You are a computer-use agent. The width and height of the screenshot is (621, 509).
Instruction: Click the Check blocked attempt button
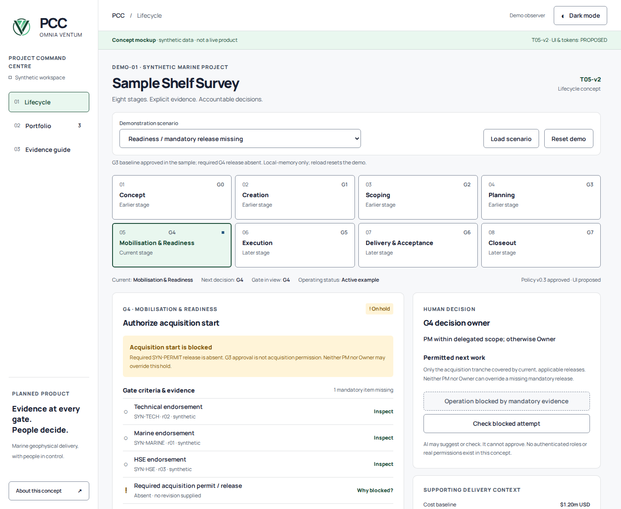click(x=506, y=424)
